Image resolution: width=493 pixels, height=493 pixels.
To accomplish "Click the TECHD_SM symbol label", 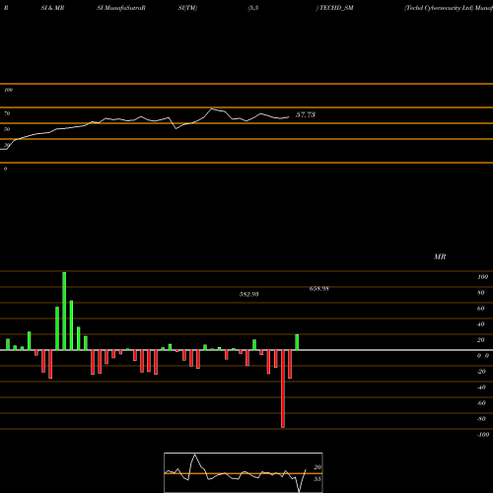I will pos(336,8).
